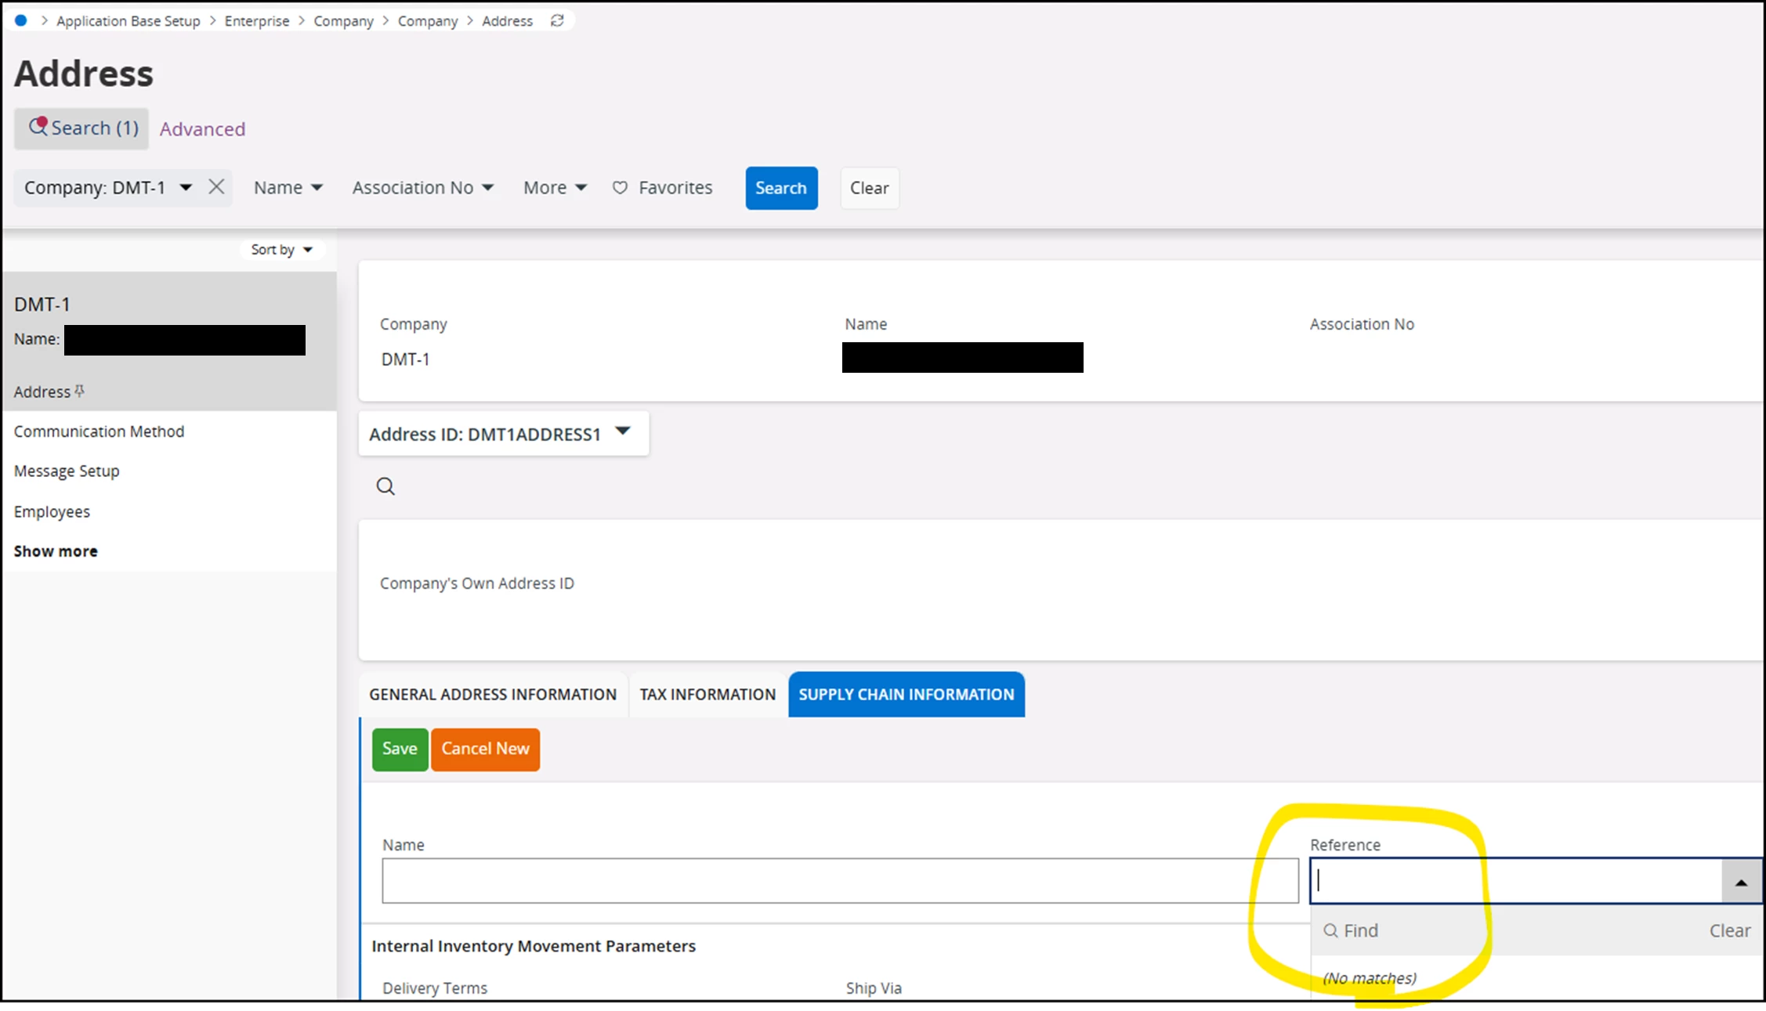Viewport: 1766px width, 1011px height.
Task: Click the breadcrumb refresh icon
Action: (x=557, y=20)
